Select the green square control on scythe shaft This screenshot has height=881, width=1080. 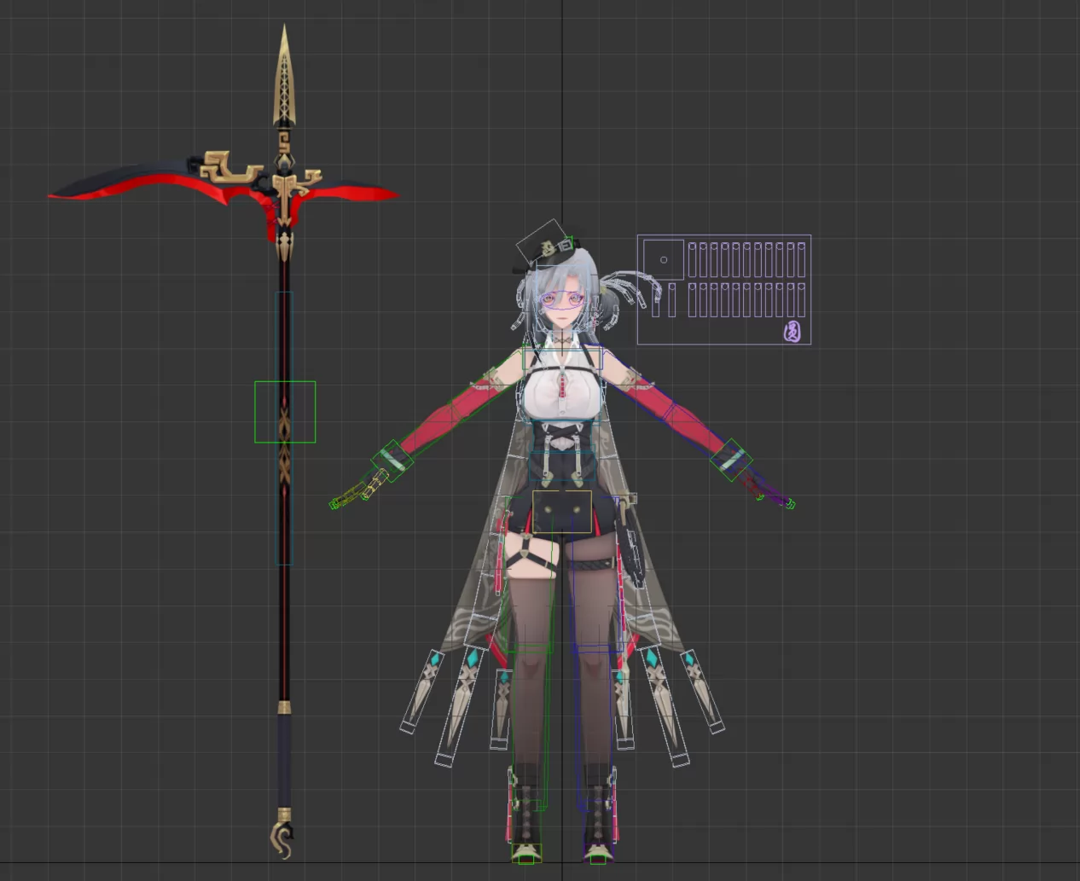285,412
